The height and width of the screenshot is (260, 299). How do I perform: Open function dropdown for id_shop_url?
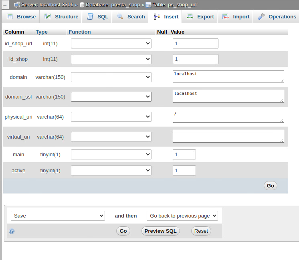(x=111, y=43)
